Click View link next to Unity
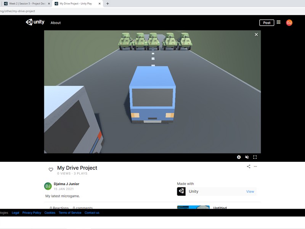The image size is (305, 229). (250, 192)
